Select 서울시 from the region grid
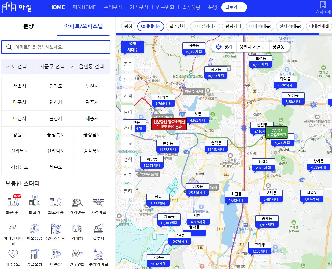The width and height of the screenshot is (332, 269). pyautogui.click(x=20, y=86)
